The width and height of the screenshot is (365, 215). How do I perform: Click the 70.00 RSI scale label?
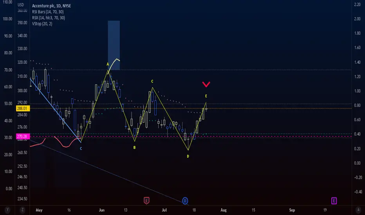[x=8, y=70]
